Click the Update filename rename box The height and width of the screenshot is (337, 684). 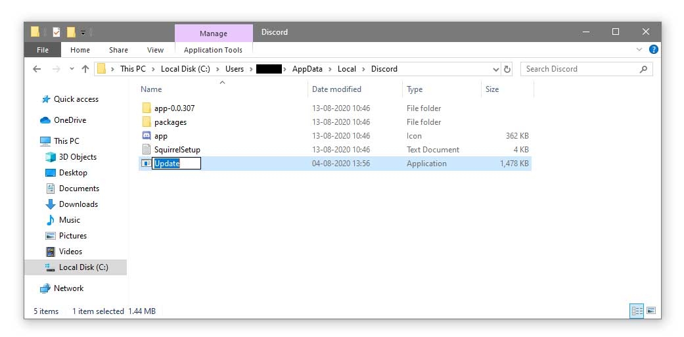tap(176, 164)
